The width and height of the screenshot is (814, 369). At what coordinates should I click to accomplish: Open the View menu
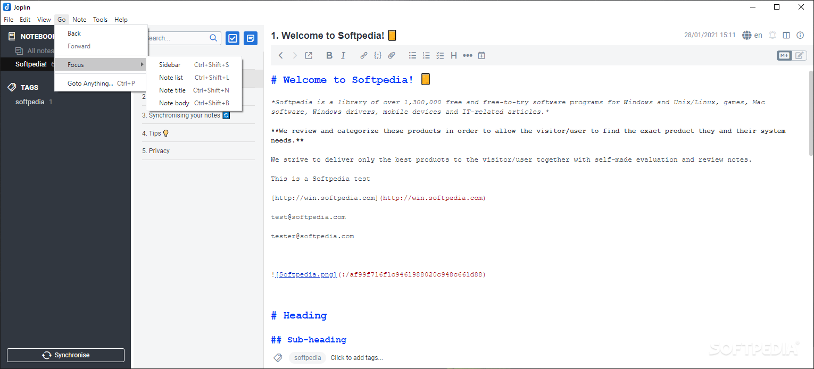pos(44,20)
